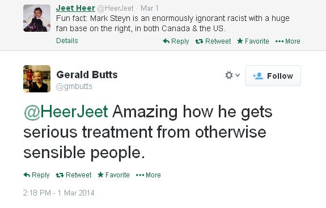326x208 pixels.
Task: Open Gerald Butts name heading
Action: coord(87,75)
